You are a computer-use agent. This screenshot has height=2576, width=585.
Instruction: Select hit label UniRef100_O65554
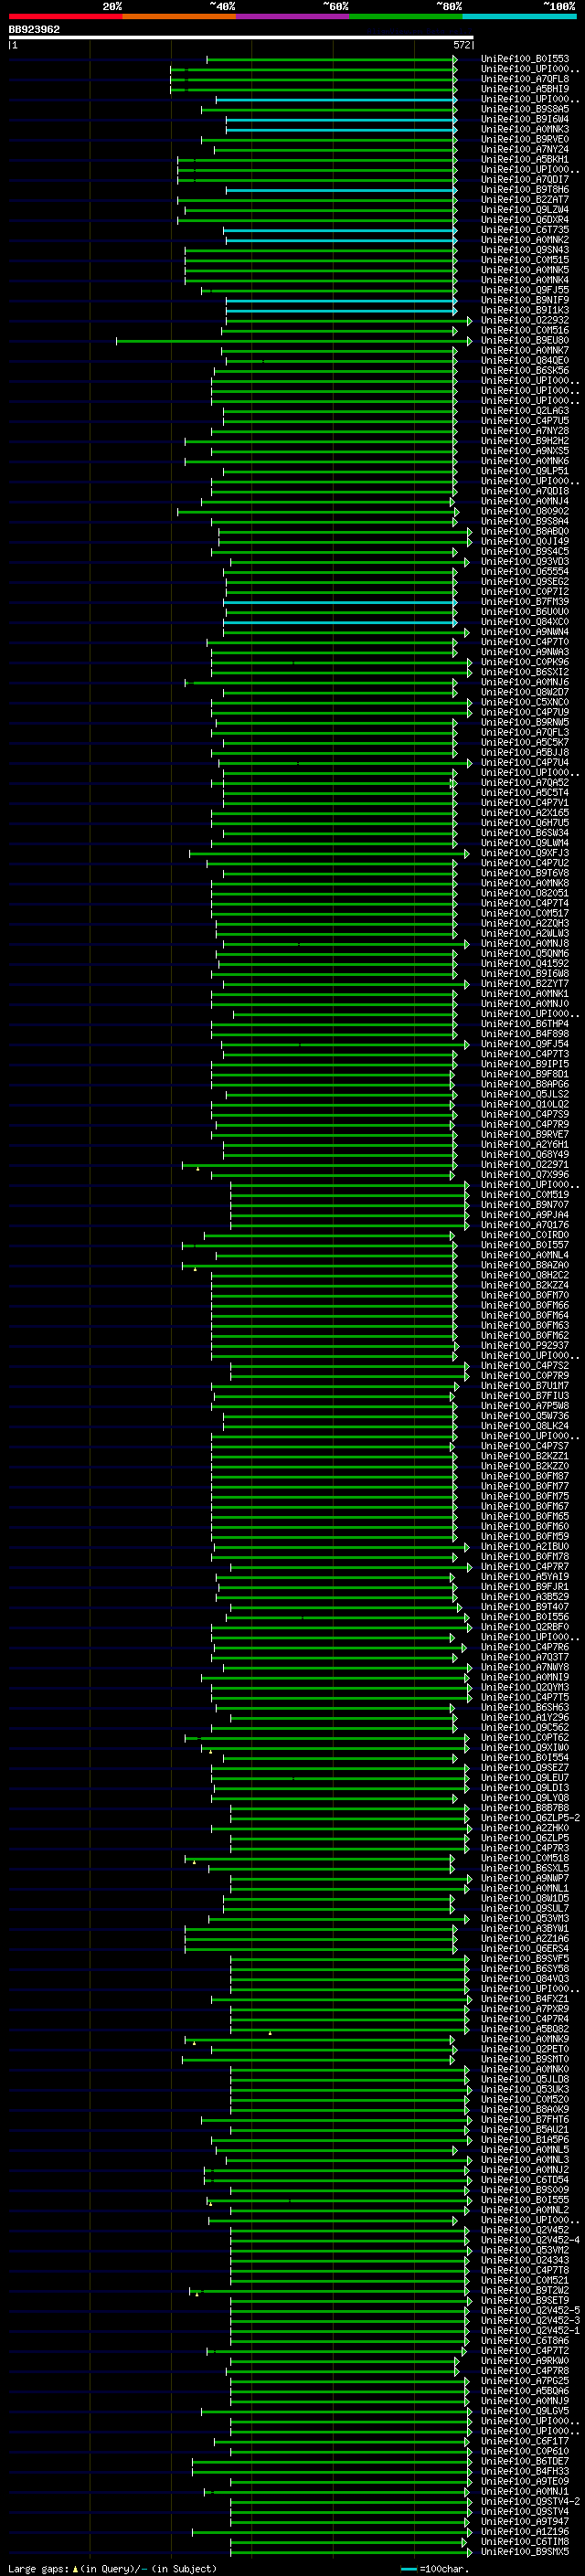tap(525, 572)
